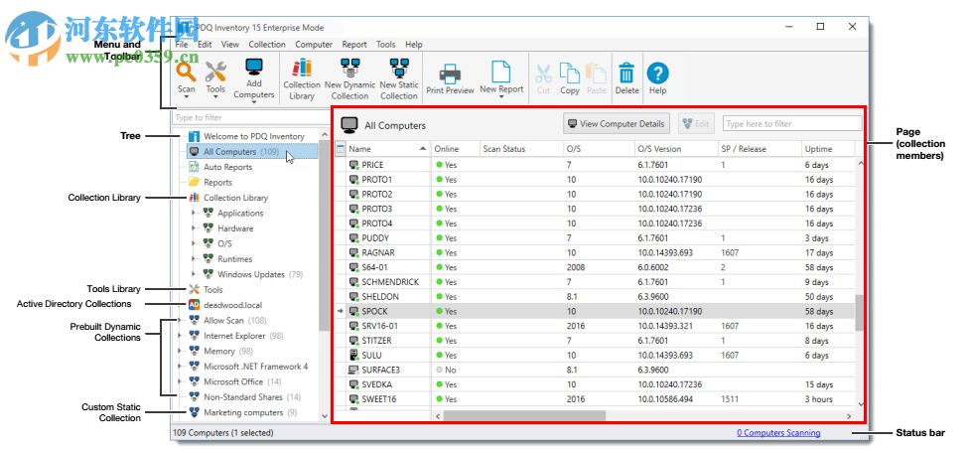The height and width of the screenshot is (450, 970).
Task: Click the SULU computer row icon
Action: [x=353, y=356]
